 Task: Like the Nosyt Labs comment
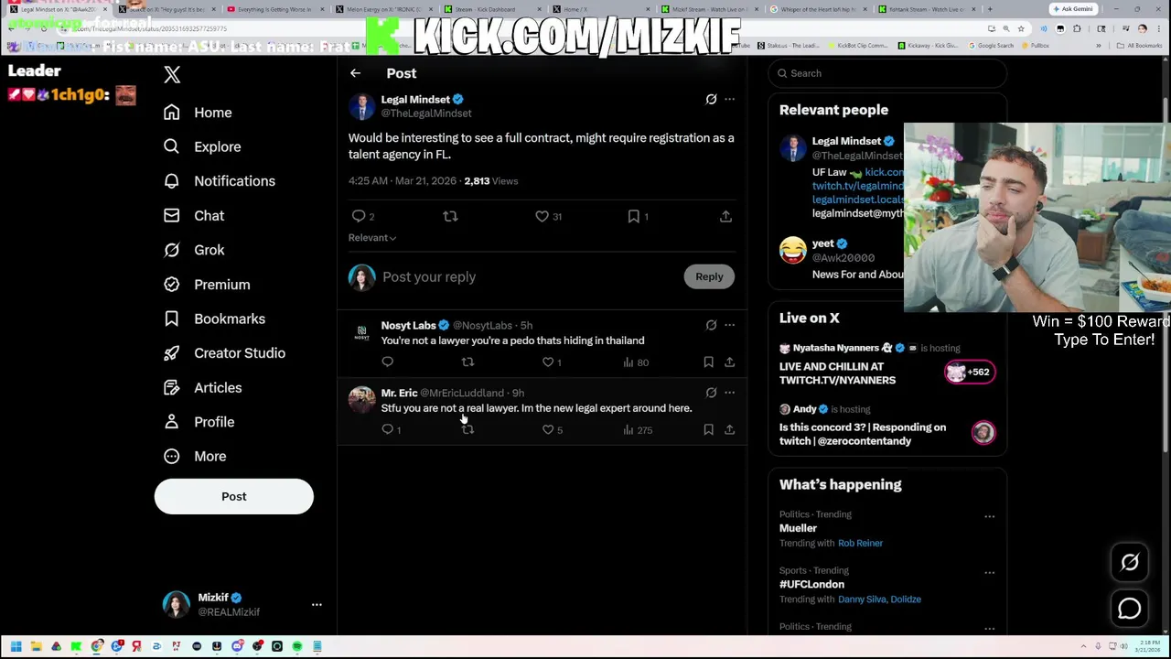click(x=548, y=362)
